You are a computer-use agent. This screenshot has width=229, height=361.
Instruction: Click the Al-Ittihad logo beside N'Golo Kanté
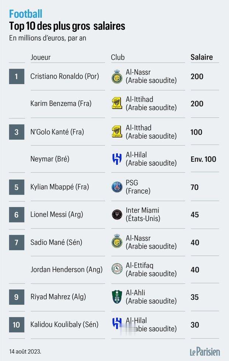pos(117,132)
